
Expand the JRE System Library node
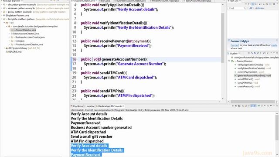tap(4, 48)
